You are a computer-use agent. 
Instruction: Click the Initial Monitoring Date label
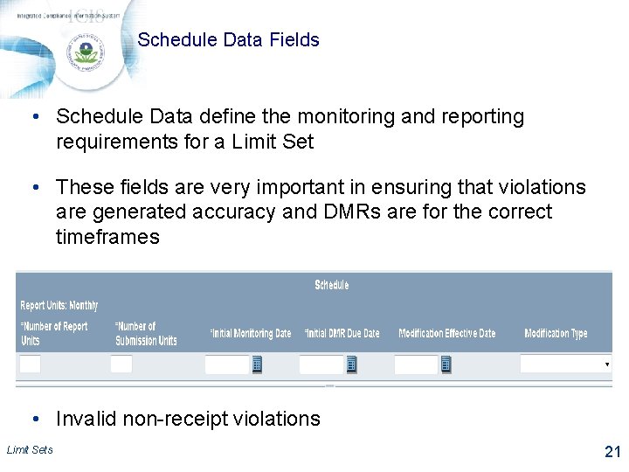[x=250, y=334]
